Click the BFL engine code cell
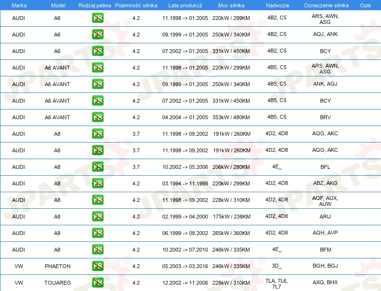The width and height of the screenshot is (381, 291). (x=325, y=167)
